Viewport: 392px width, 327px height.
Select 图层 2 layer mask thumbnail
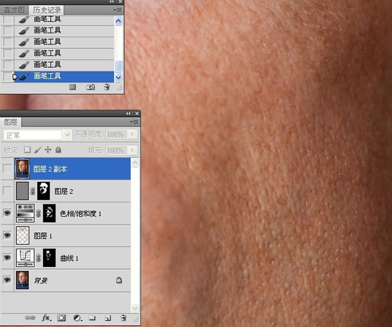(x=44, y=191)
